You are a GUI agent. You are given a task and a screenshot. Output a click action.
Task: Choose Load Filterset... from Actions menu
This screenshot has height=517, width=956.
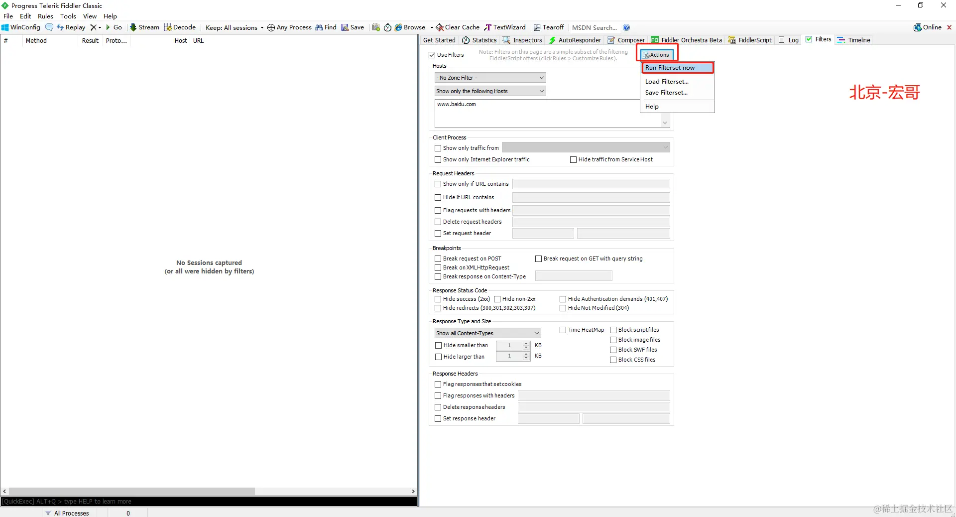click(678, 81)
